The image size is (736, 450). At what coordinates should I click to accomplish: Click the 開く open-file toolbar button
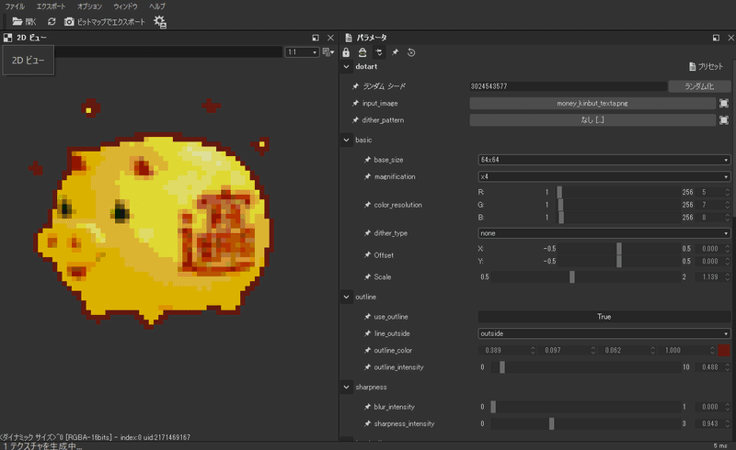click(24, 21)
